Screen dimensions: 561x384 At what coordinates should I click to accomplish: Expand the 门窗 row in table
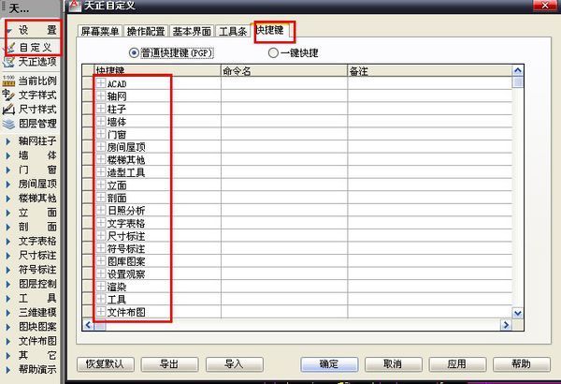[x=101, y=134]
